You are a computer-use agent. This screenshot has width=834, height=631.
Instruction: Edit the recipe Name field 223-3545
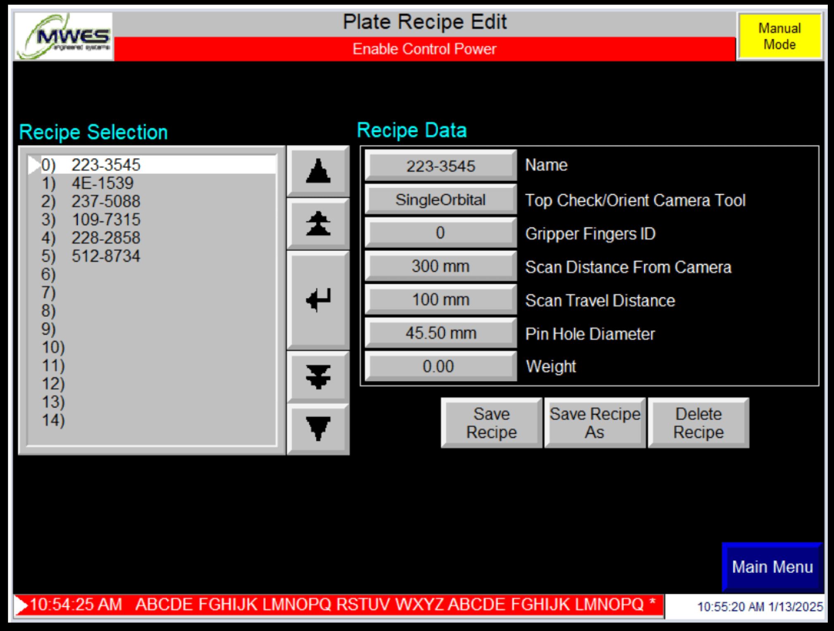pos(440,166)
